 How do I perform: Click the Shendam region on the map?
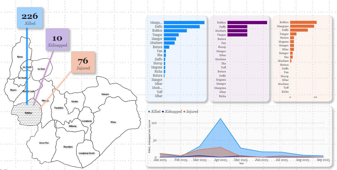(x=68, y=147)
